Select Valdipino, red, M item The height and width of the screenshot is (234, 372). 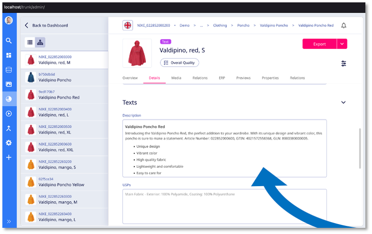pos(64,60)
